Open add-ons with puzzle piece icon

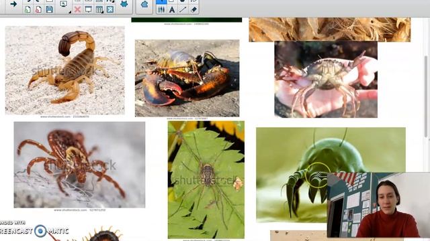144,5
